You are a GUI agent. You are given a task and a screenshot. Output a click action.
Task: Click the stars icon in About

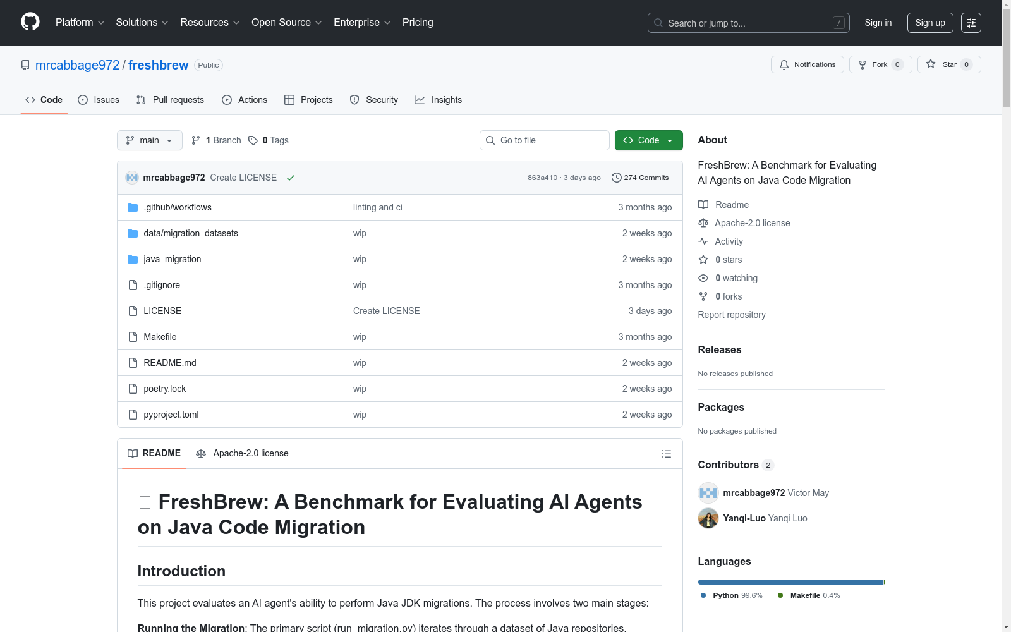(x=703, y=260)
